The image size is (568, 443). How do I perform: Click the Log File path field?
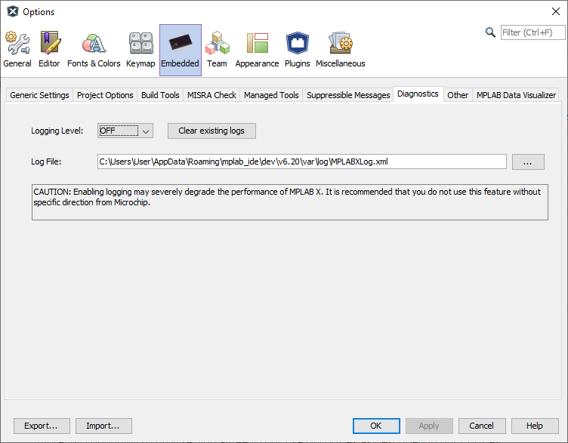pyautogui.click(x=302, y=162)
